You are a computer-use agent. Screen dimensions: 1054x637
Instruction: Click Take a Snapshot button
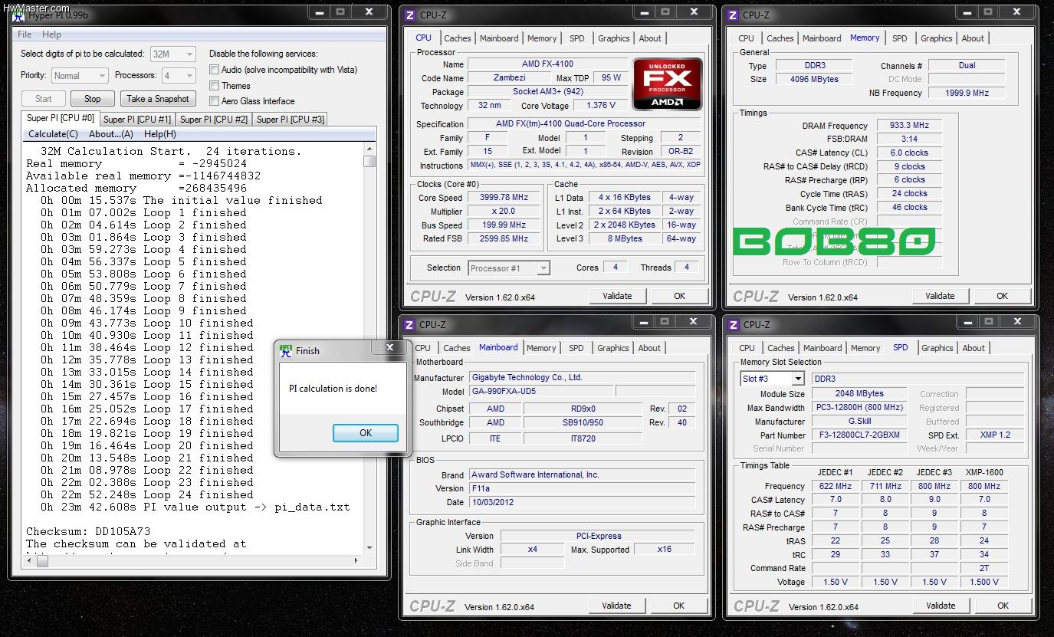[x=158, y=99]
